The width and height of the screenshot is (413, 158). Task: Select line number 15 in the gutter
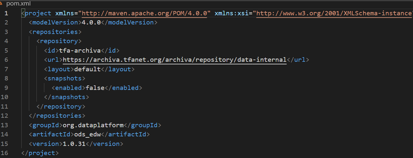point(4,144)
